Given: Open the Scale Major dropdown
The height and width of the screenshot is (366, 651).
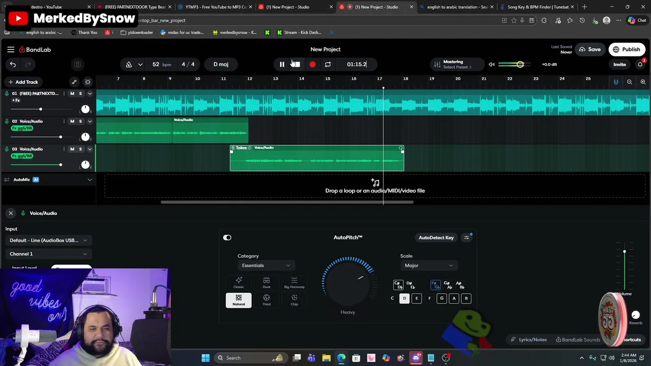Looking at the screenshot, I should pyautogui.click(x=428, y=265).
